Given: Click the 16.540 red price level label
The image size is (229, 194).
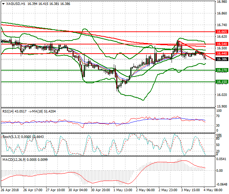Looking at the screenshot, I should point(222,44).
